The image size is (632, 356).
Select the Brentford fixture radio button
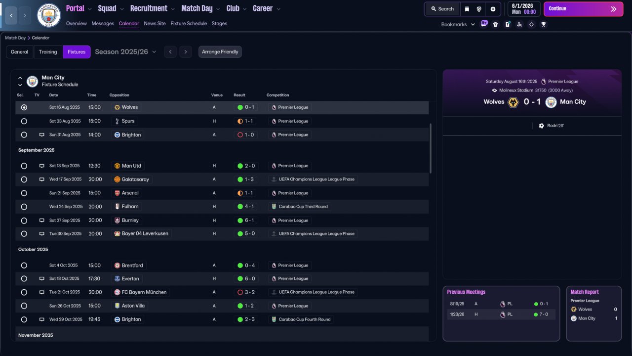[24, 266]
